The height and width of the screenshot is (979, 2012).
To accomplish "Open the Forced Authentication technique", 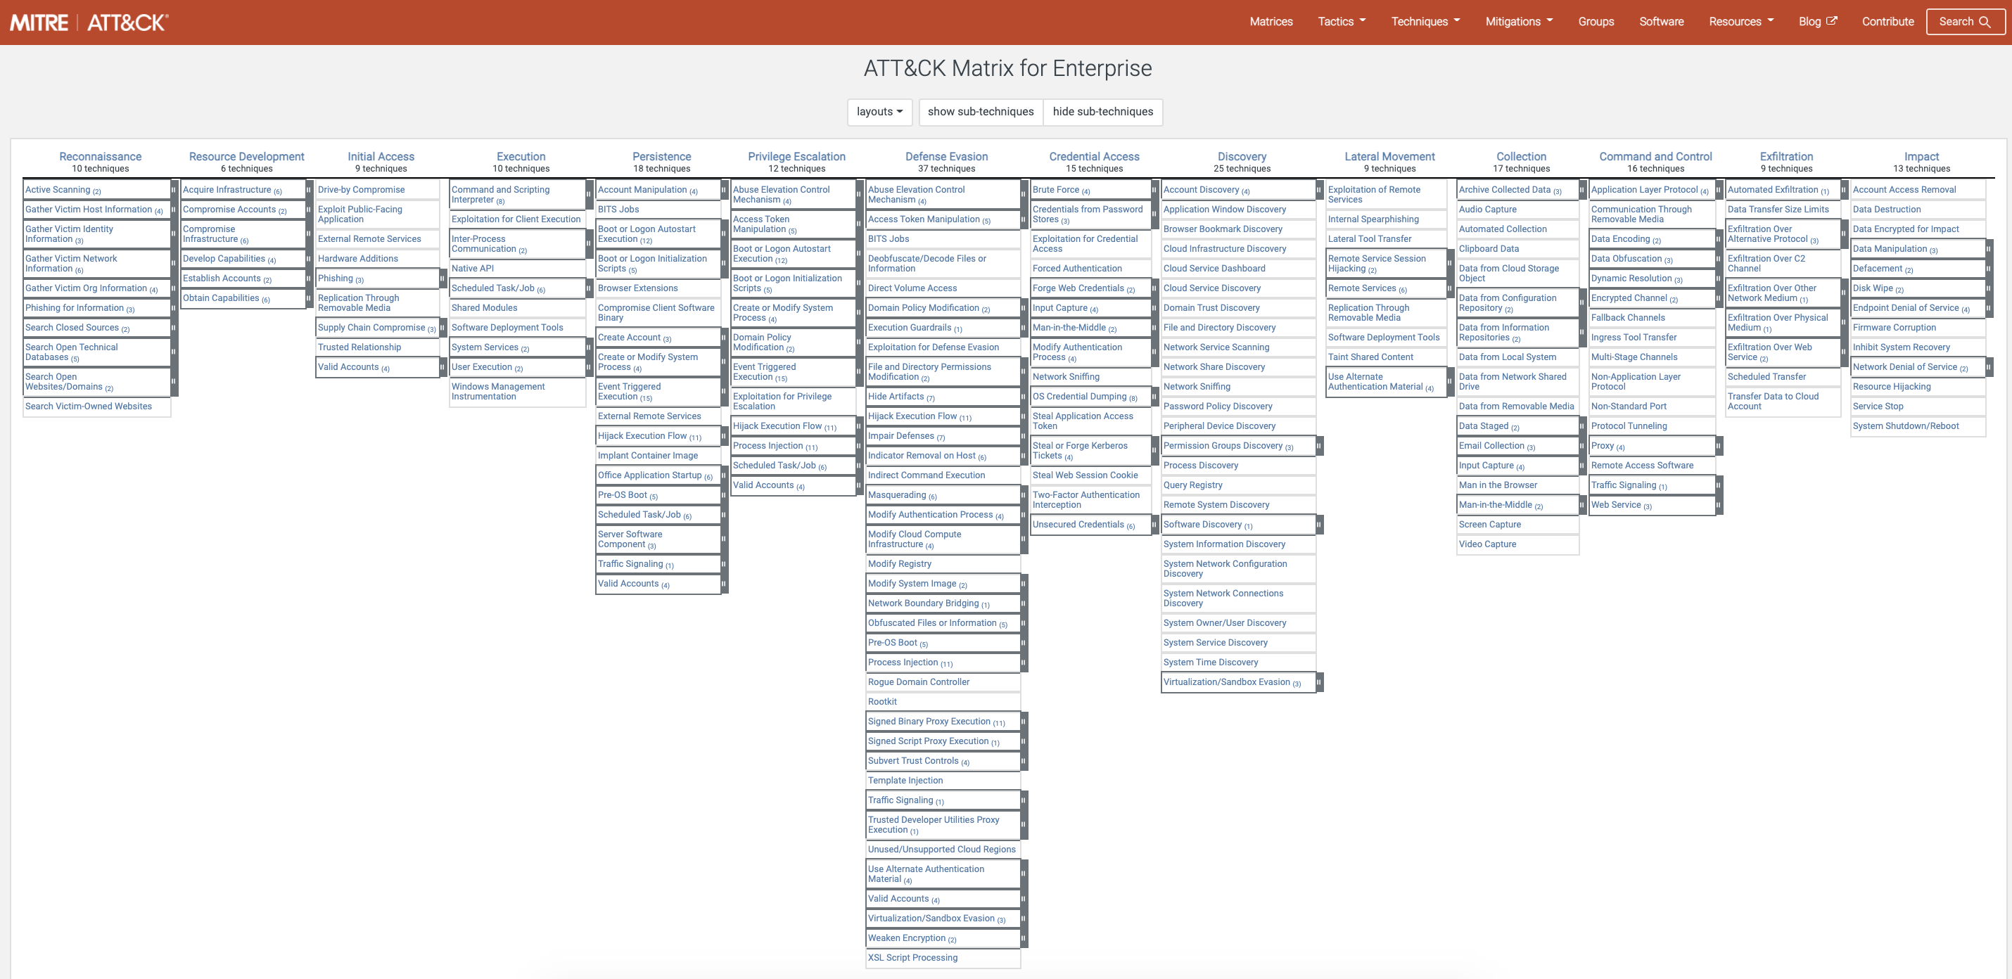I will (1077, 269).
